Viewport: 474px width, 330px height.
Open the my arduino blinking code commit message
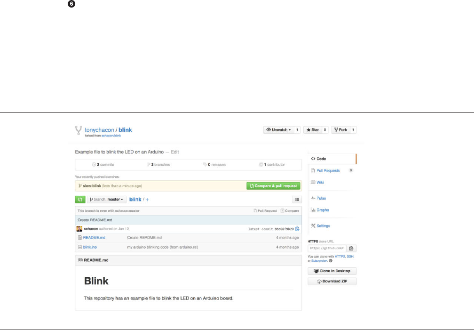162,247
